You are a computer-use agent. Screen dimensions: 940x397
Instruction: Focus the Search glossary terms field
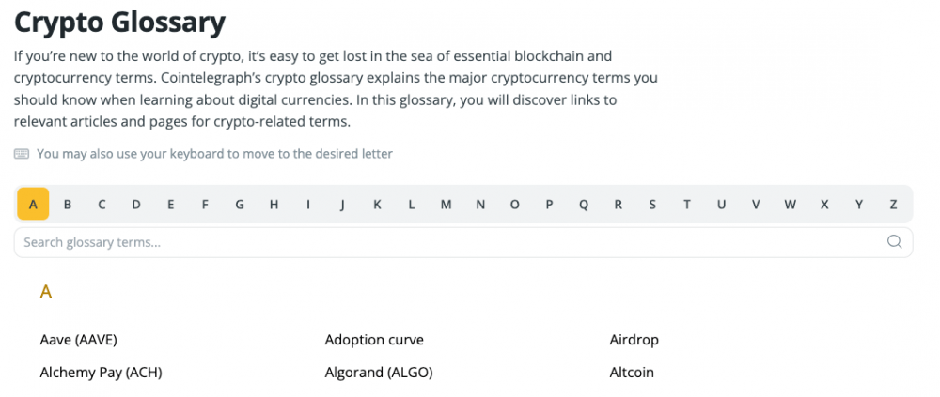tap(463, 242)
